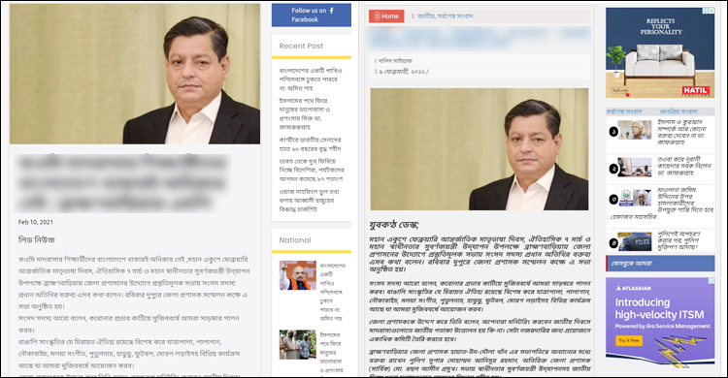Open the red Home breadcrumb button
The image size is (728, 378).
[386, 16]
